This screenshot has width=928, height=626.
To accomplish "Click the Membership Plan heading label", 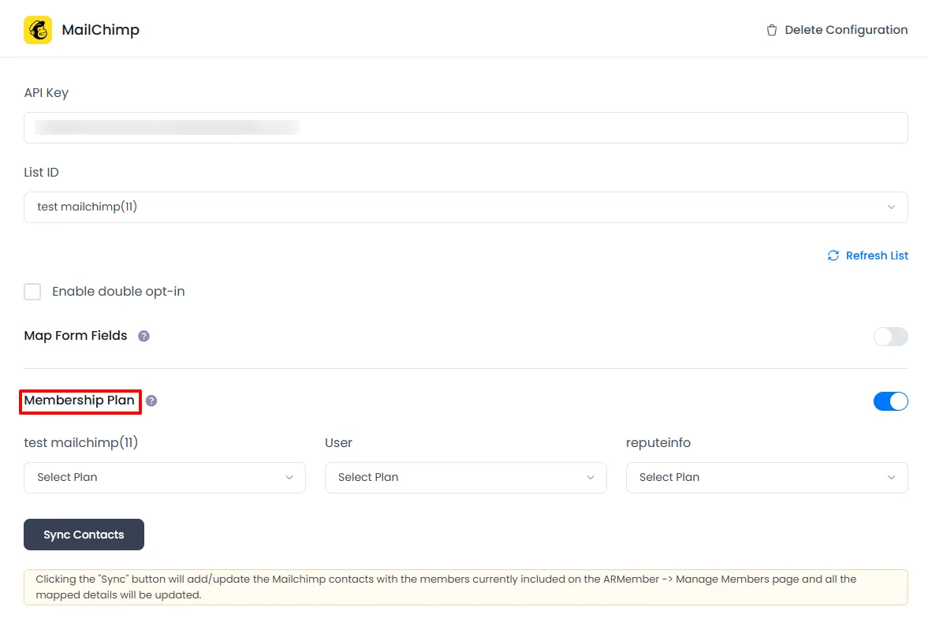I will pos(80,401).
